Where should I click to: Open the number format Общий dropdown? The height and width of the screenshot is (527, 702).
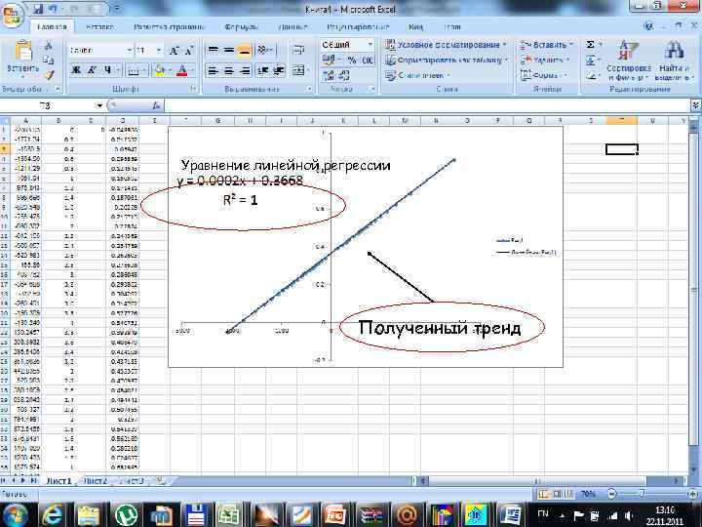(x=370, y=44)
